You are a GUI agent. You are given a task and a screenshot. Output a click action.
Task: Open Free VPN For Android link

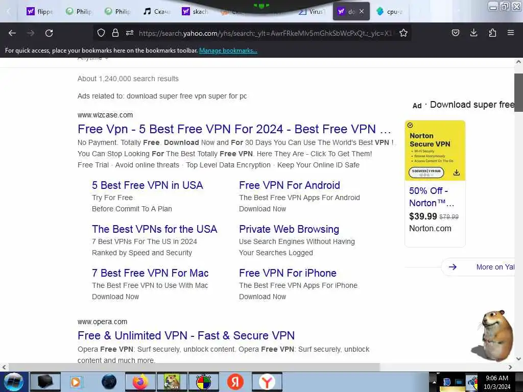tap(290, 185)
